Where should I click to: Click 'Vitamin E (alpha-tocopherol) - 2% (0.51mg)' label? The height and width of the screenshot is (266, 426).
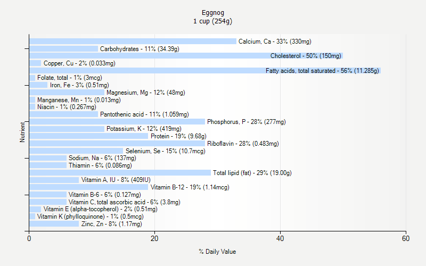point(100,209)
